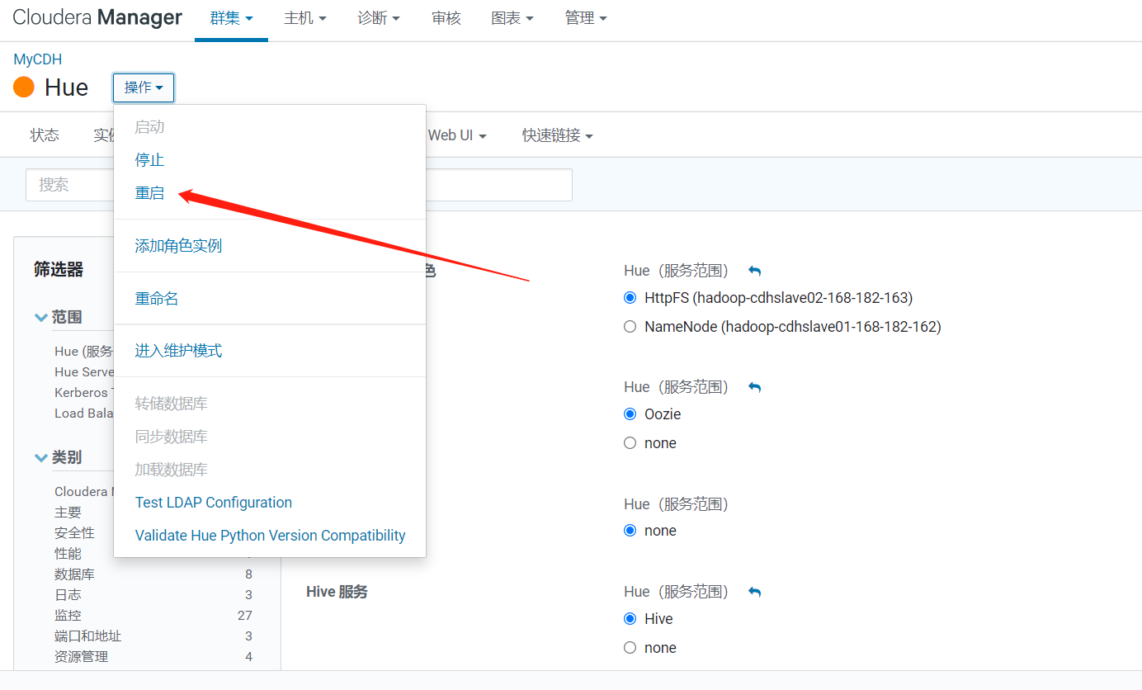Select HttpFS hadoop-cdhslave02 radio option

click(630, 298)
